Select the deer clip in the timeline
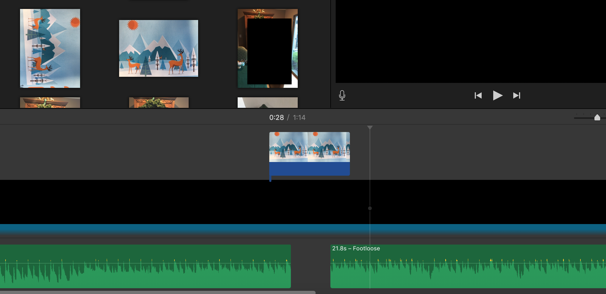 pyautogui.click(x=309, y=147)
